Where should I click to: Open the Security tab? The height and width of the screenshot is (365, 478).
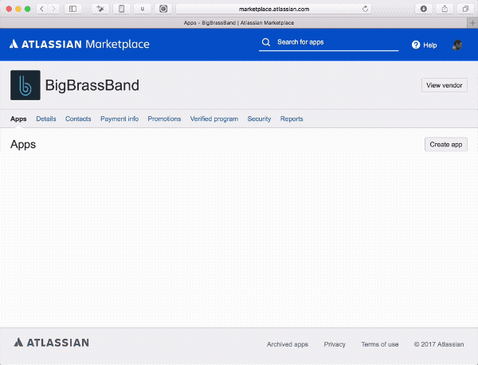tap(259, 119)
